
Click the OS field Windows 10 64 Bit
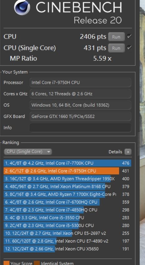pyautogui.click(x=80, y=105)
